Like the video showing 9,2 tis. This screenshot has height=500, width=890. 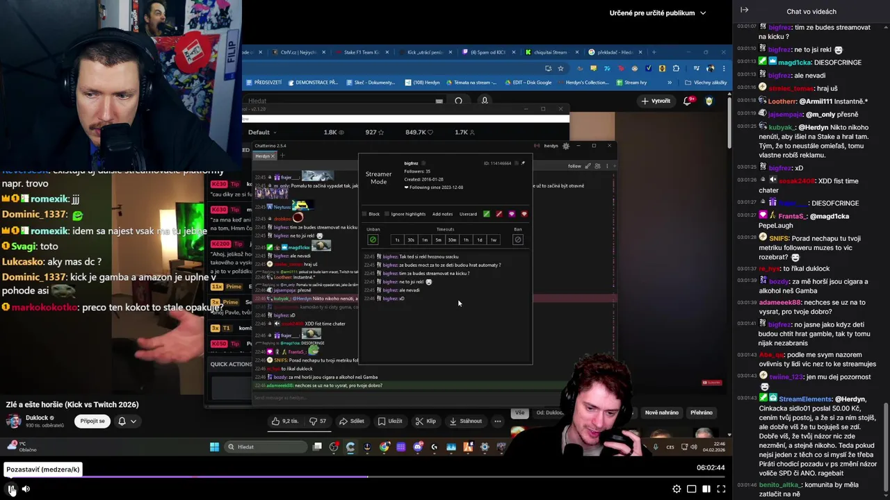285,421
